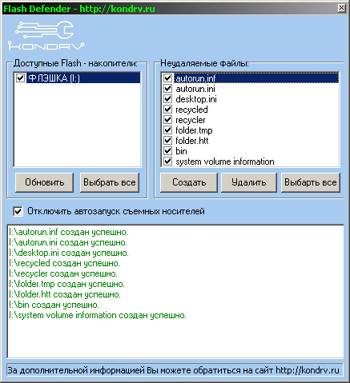
Task: Toggle system volume information checkbox
Action: click(x=167, y=162)
